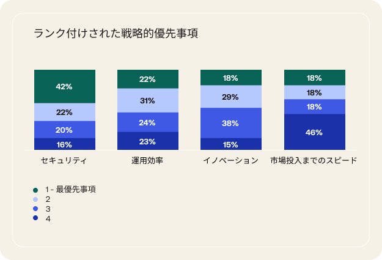The width and height of the screenshot is (382, 260).
Task: Click the 市場投入までのスピード axis label
Action: pos(314,161)
